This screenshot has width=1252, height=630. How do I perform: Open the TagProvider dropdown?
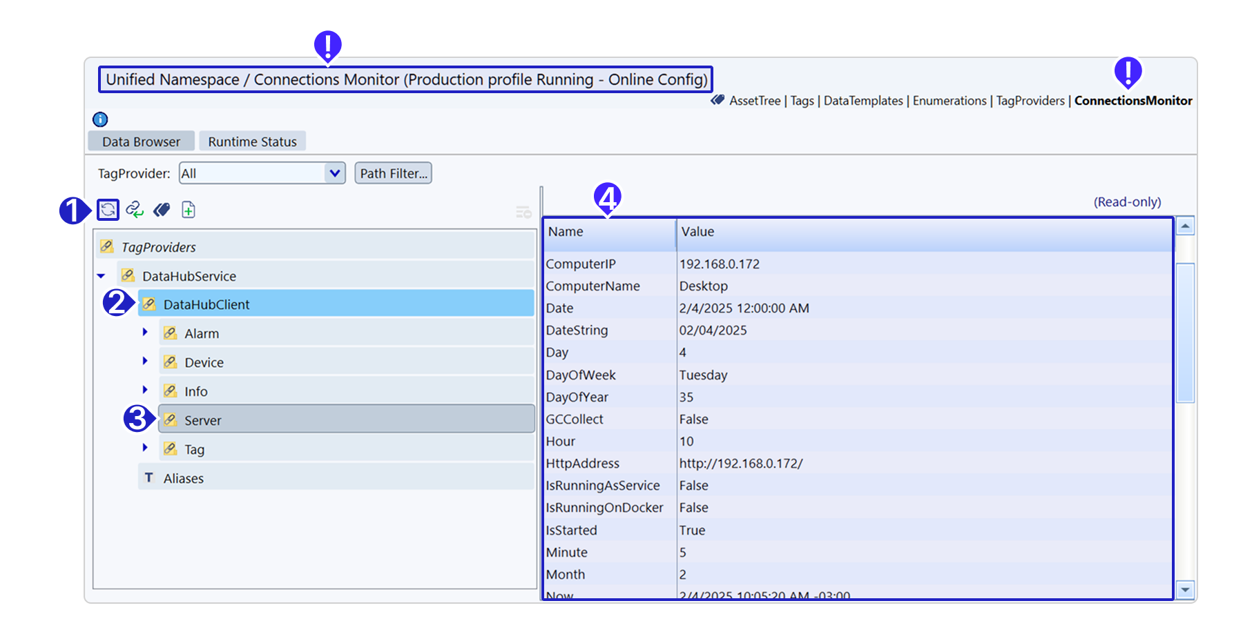pyautogui.click(x=335, y=173)
